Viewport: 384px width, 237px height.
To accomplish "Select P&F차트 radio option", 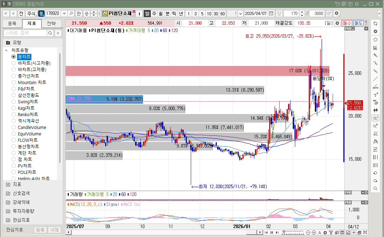I will click(14, 89).
